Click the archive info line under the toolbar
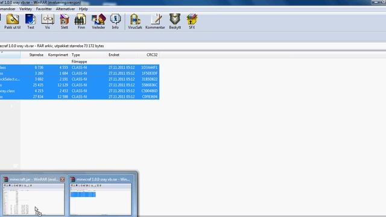386x217 pixels. pos(52,46)
